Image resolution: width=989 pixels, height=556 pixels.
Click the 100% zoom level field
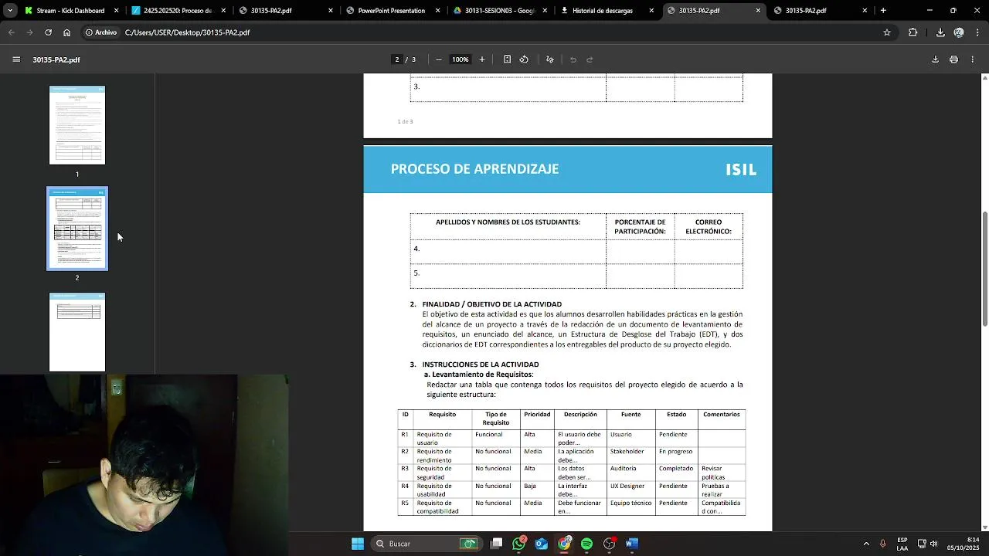point(461,59)
